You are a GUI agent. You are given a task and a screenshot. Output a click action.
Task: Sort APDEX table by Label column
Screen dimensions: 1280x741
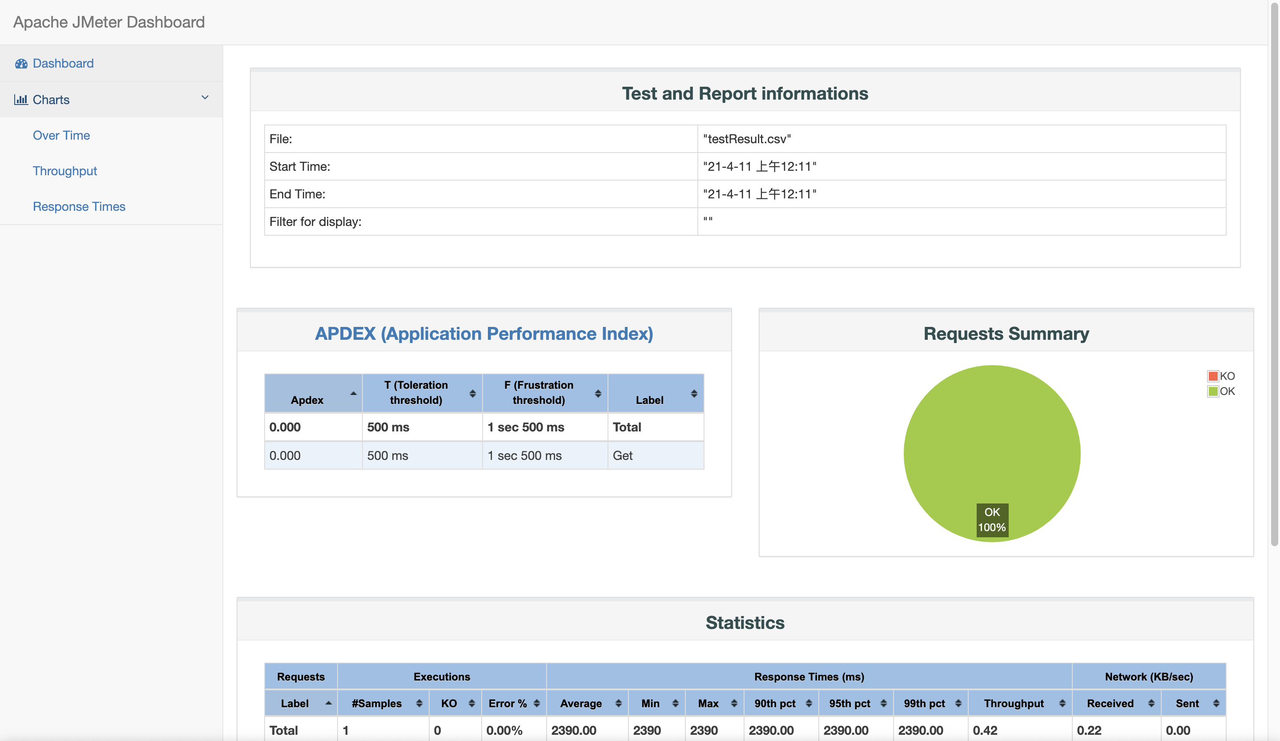656,393
